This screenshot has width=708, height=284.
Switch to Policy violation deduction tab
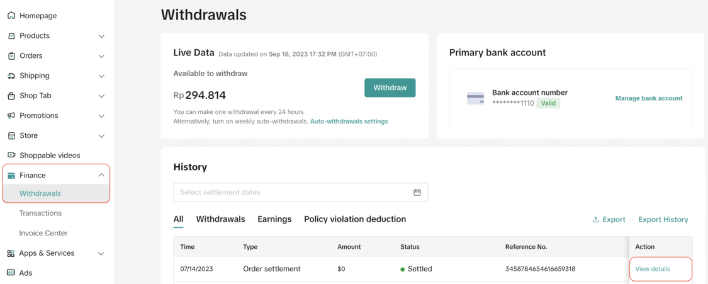[x=355, y=219]
